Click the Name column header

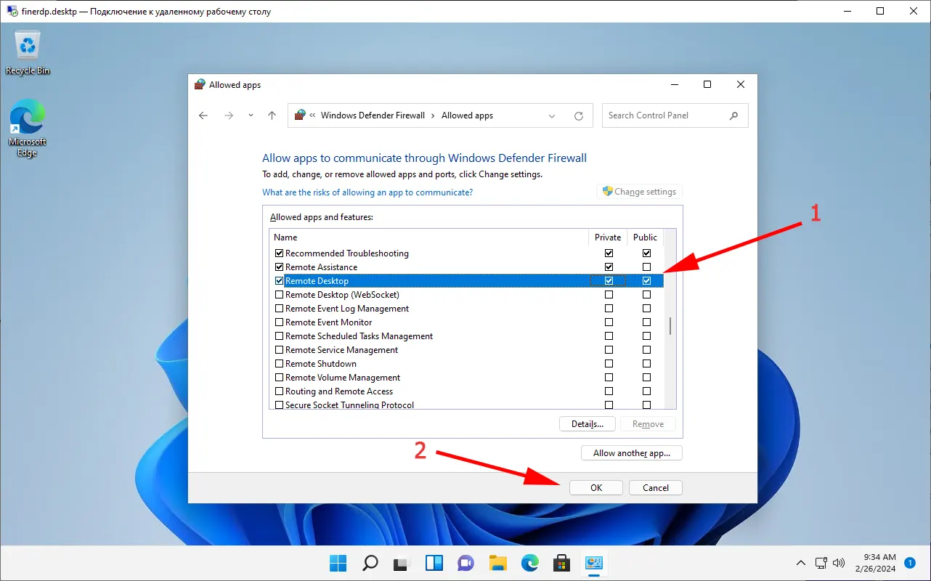[428, 237]
